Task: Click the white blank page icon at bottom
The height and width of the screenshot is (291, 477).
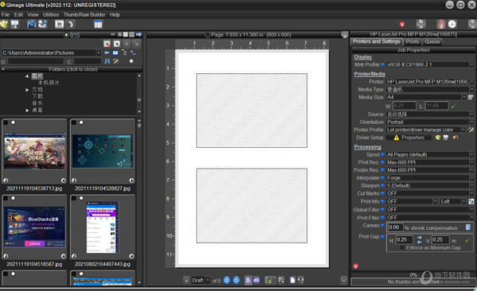Action: (x=293, y=280)
